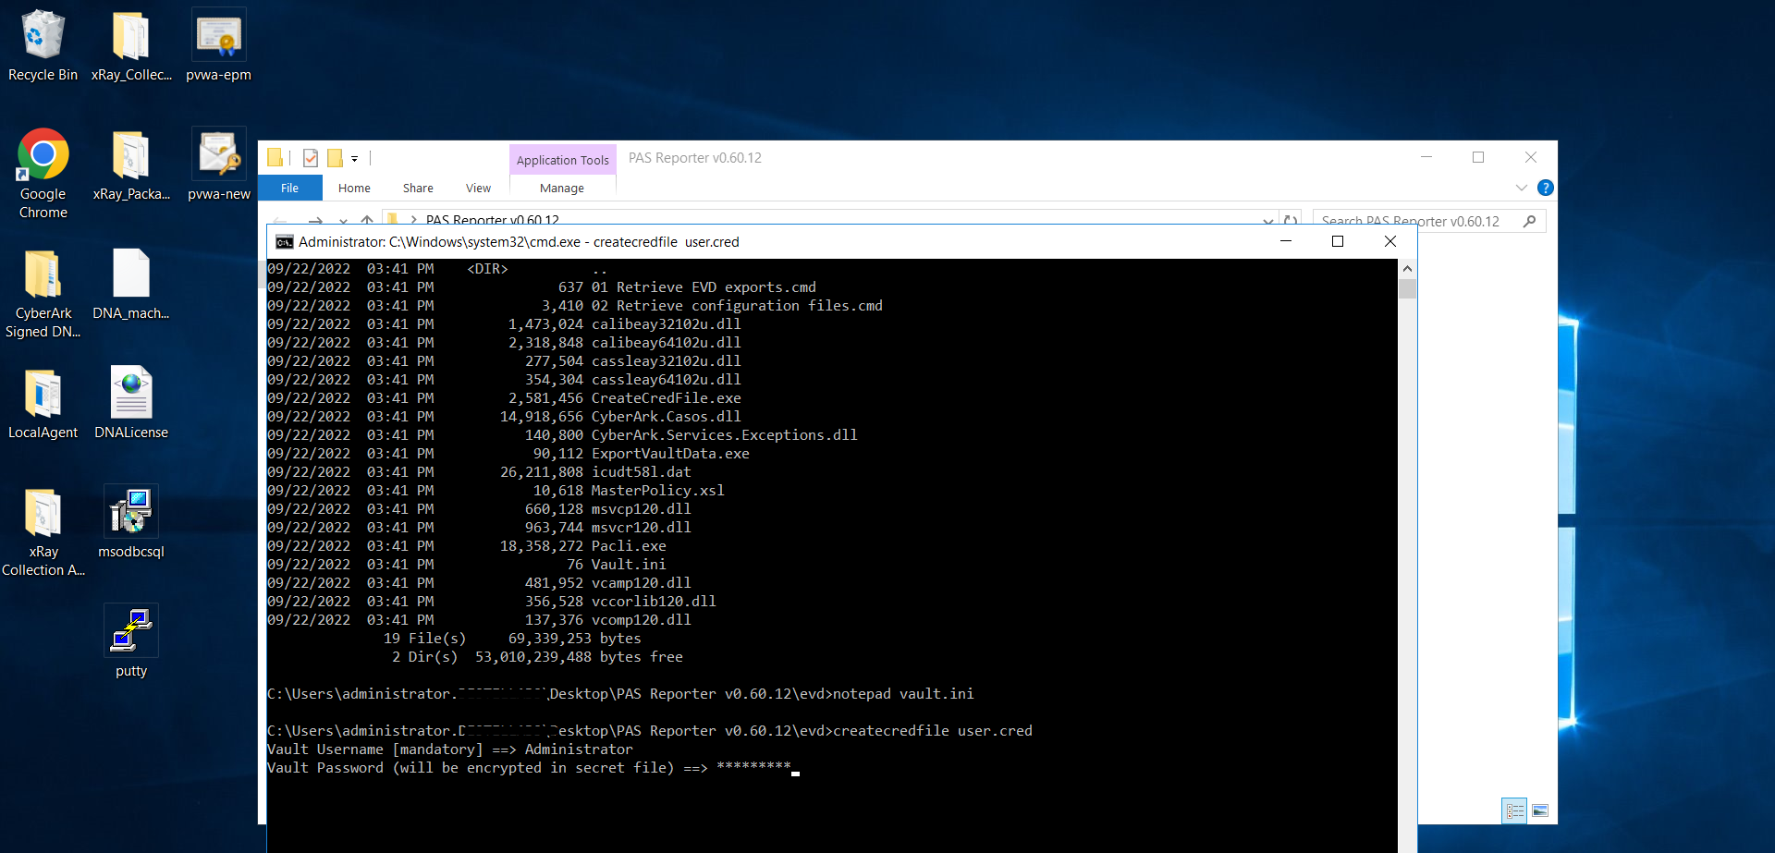1775x853 pixels.
Task: Launch the msodbcsql installer icon
Action: coord(131,523)
